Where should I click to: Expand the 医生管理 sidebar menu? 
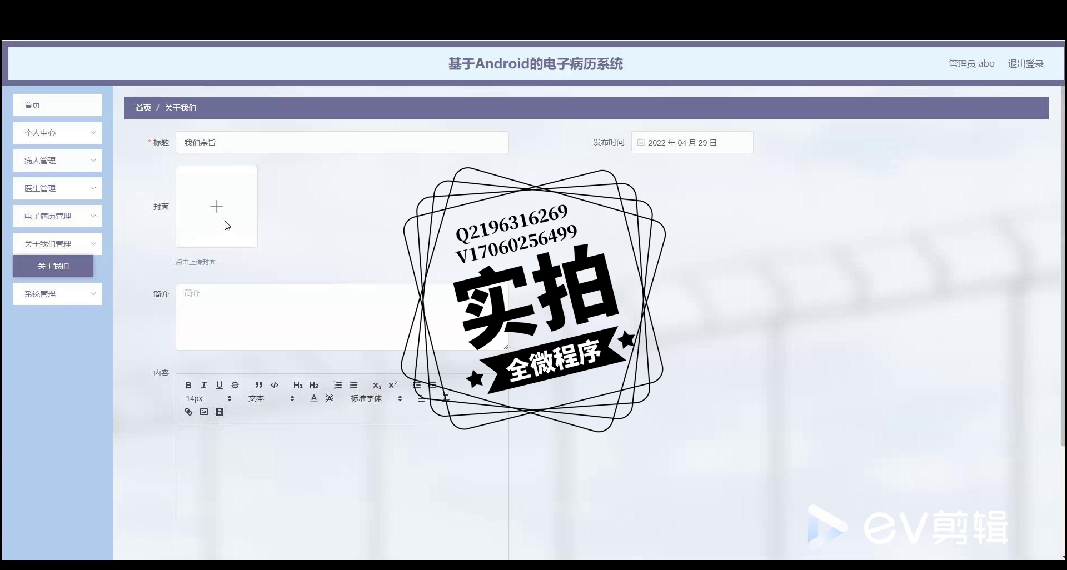click(x=58, y=188)
